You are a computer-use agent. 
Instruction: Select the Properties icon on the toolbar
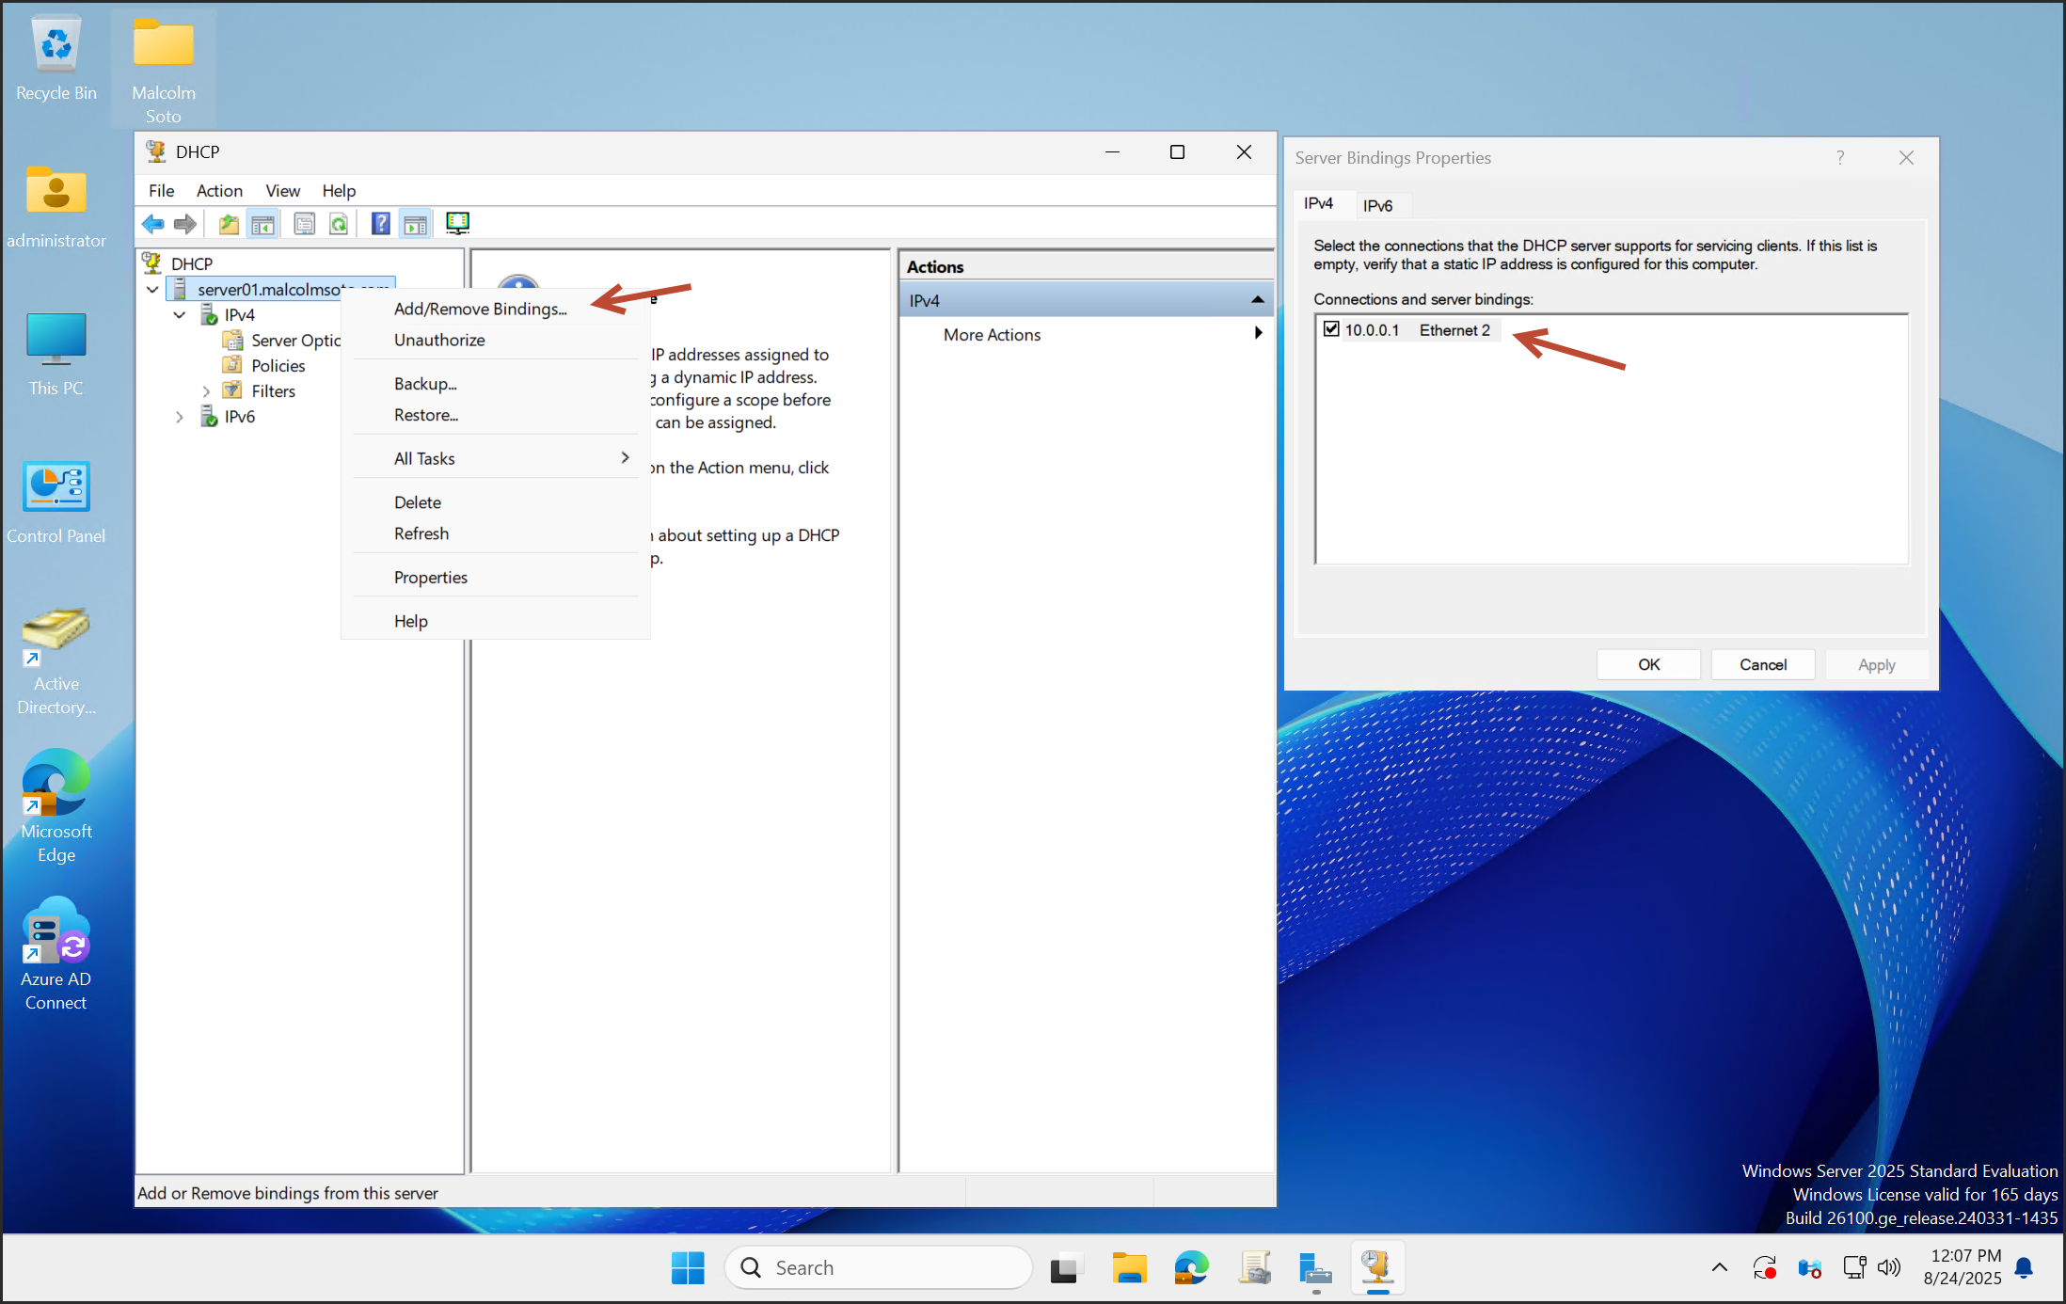click(x=304, y=223)
